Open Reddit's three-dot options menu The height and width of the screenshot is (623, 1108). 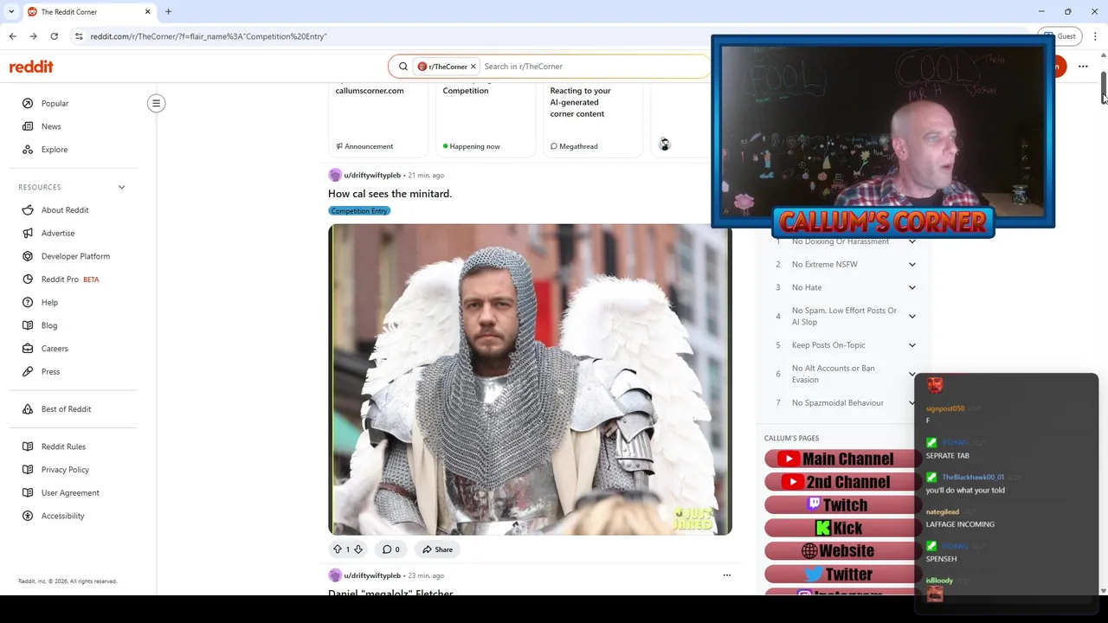pyautogui.click(x=1083, y=67)
